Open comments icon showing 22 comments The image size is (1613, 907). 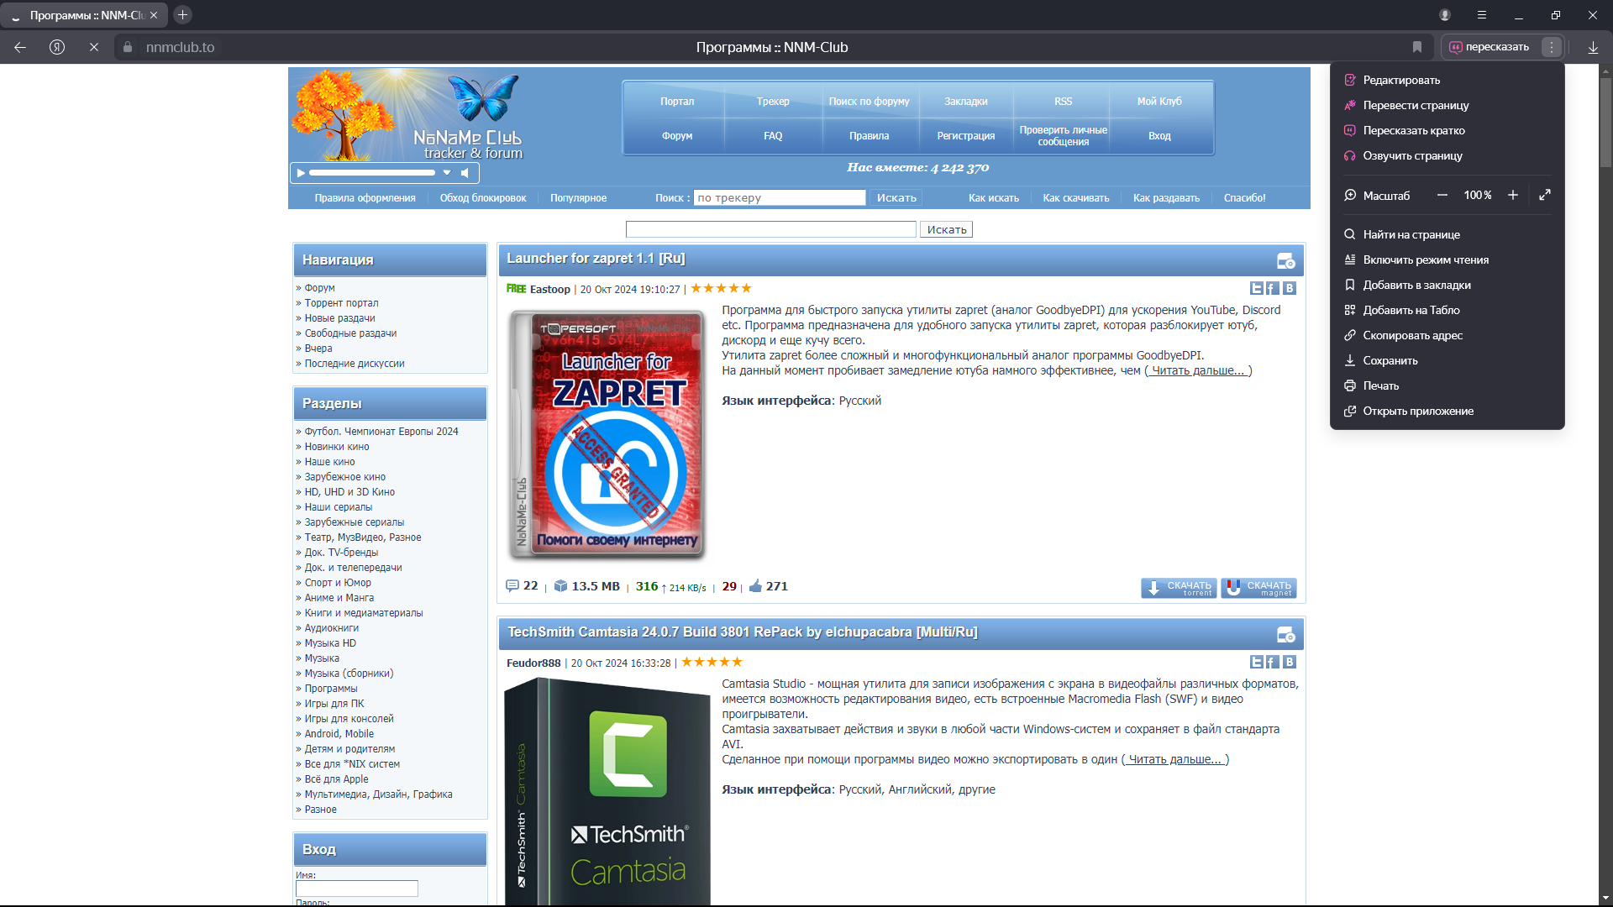(x=512, y=586)
